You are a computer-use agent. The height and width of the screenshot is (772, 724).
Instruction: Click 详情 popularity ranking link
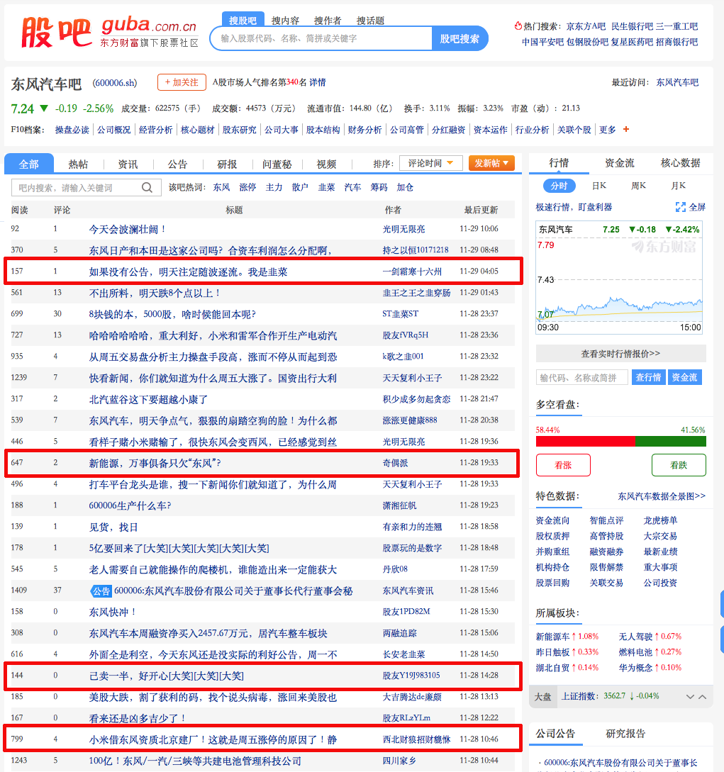318,82
